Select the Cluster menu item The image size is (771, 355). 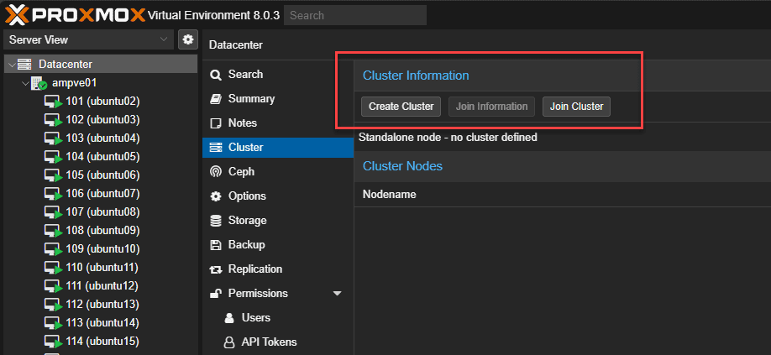click(x=278, y=148)
